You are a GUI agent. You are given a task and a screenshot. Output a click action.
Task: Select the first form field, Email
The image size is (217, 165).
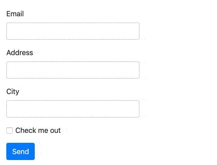[x=73, y=31]
